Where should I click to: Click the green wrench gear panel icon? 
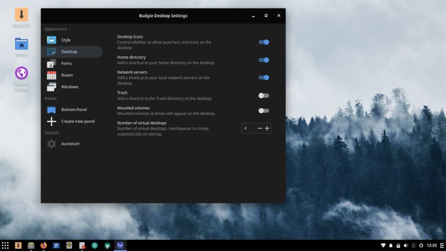107,245
